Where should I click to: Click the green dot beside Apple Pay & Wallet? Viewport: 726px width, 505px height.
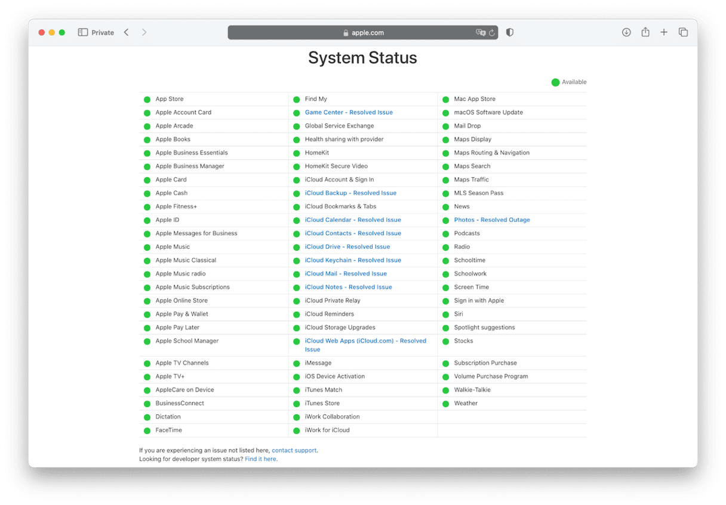(147, 315)
